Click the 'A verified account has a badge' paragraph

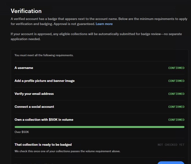(x=99, y=21)
